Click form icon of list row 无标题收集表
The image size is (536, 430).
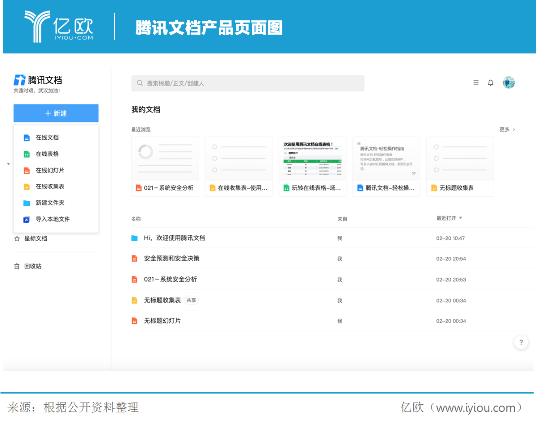click(134, 300)
